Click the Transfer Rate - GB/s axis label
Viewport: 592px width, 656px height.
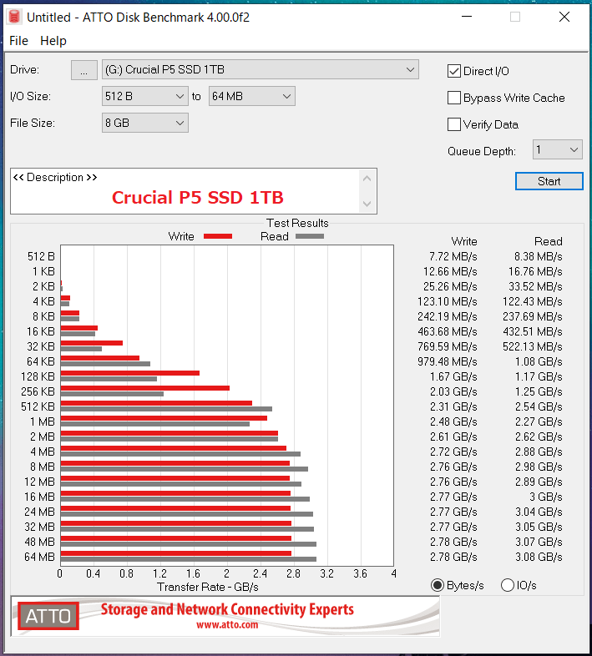click(x=208, y=587)
